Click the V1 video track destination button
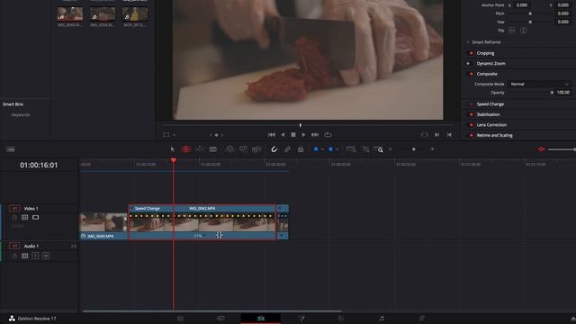Screen dimensions: 576x324 click(x=14, y=208)
